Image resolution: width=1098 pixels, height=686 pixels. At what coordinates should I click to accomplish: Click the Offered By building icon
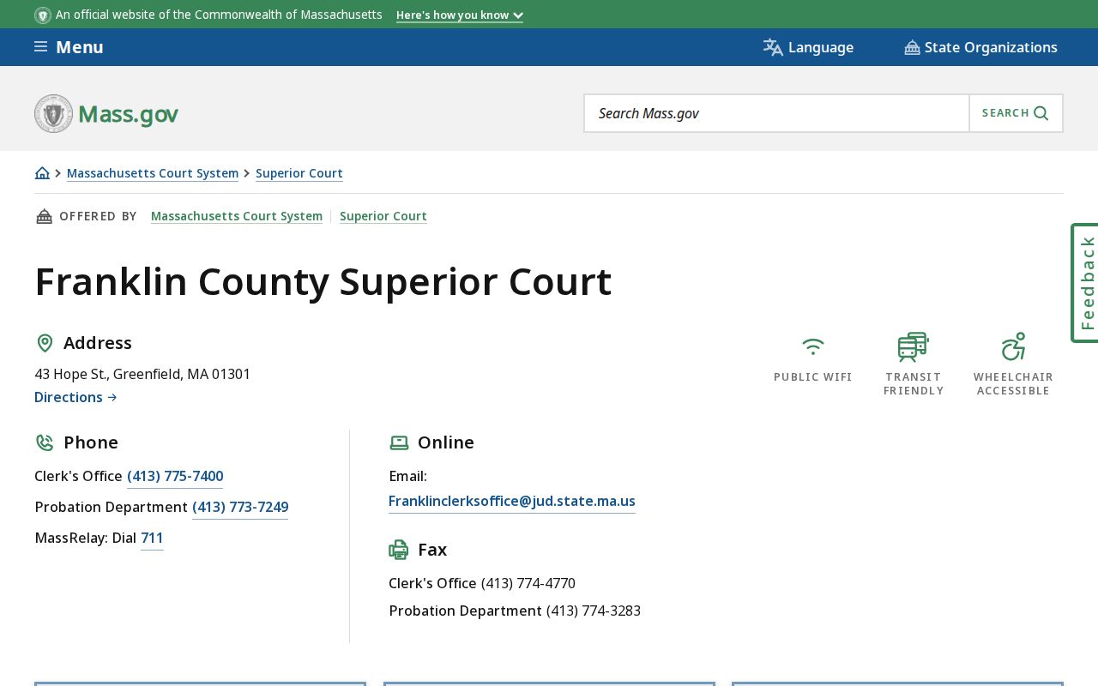pos(44,216)
